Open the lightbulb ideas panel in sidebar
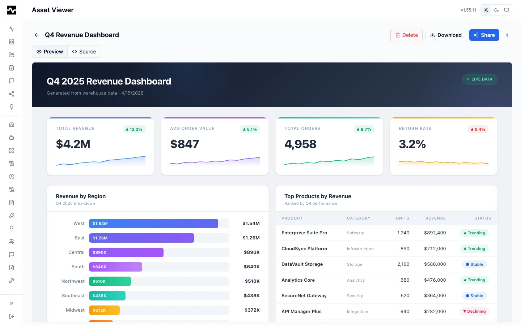Screen dimensions: 521x325 click(x=11, y=107)
